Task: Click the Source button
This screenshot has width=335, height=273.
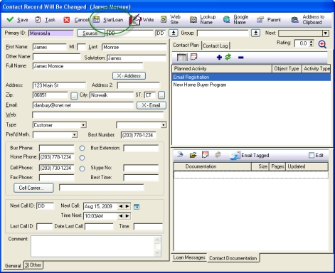Action: [91, 33]
